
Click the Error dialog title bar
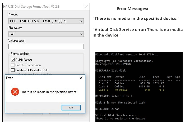coord(40,78)
